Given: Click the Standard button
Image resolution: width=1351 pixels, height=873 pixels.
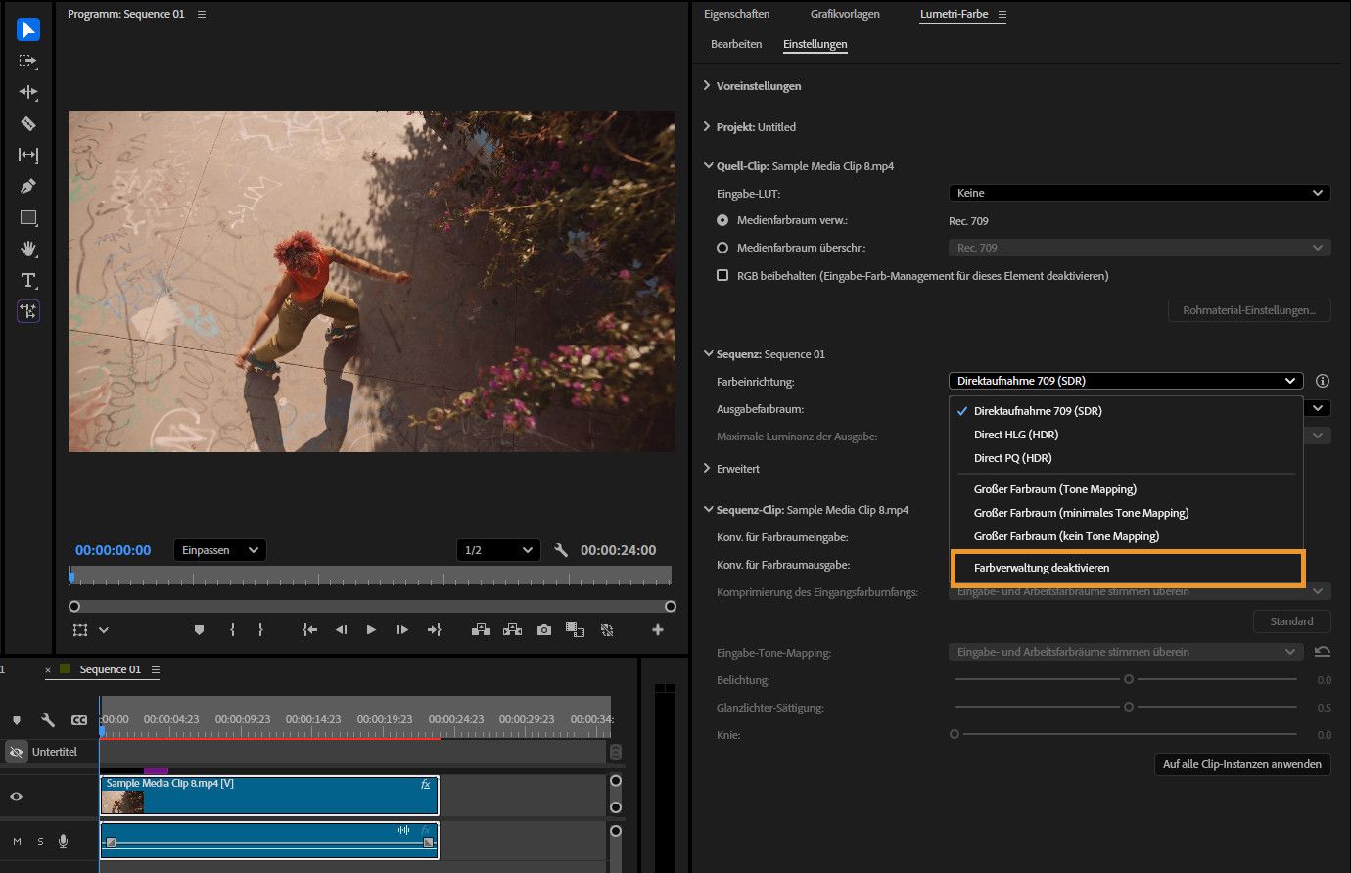Looking at the screenshot, I should click(x=1291, y=621).
